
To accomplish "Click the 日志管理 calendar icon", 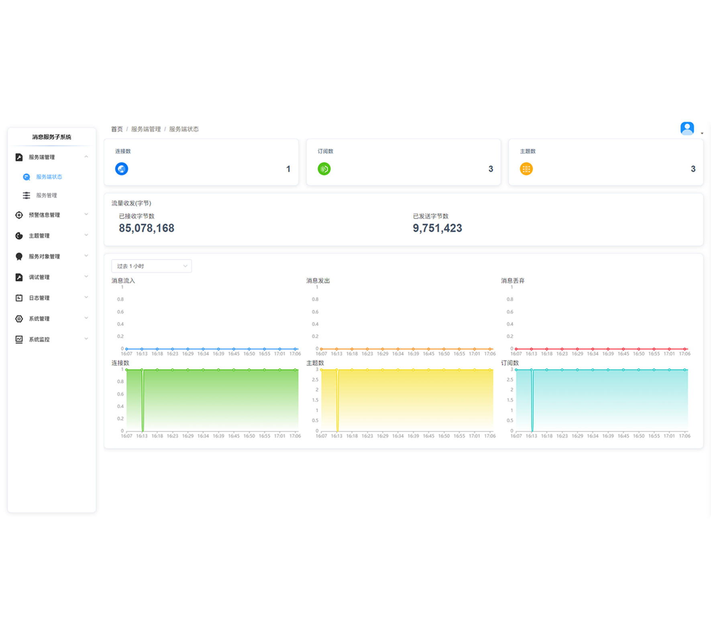I will click(19, 298).
